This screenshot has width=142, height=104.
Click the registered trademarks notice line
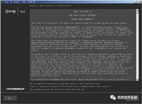coord(65,84)
